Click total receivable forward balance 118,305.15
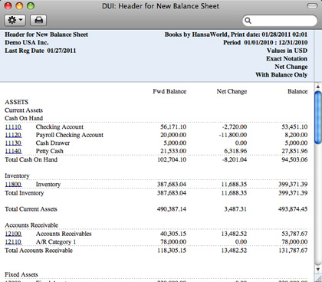322x282 pixels. (x=172, y=251)
